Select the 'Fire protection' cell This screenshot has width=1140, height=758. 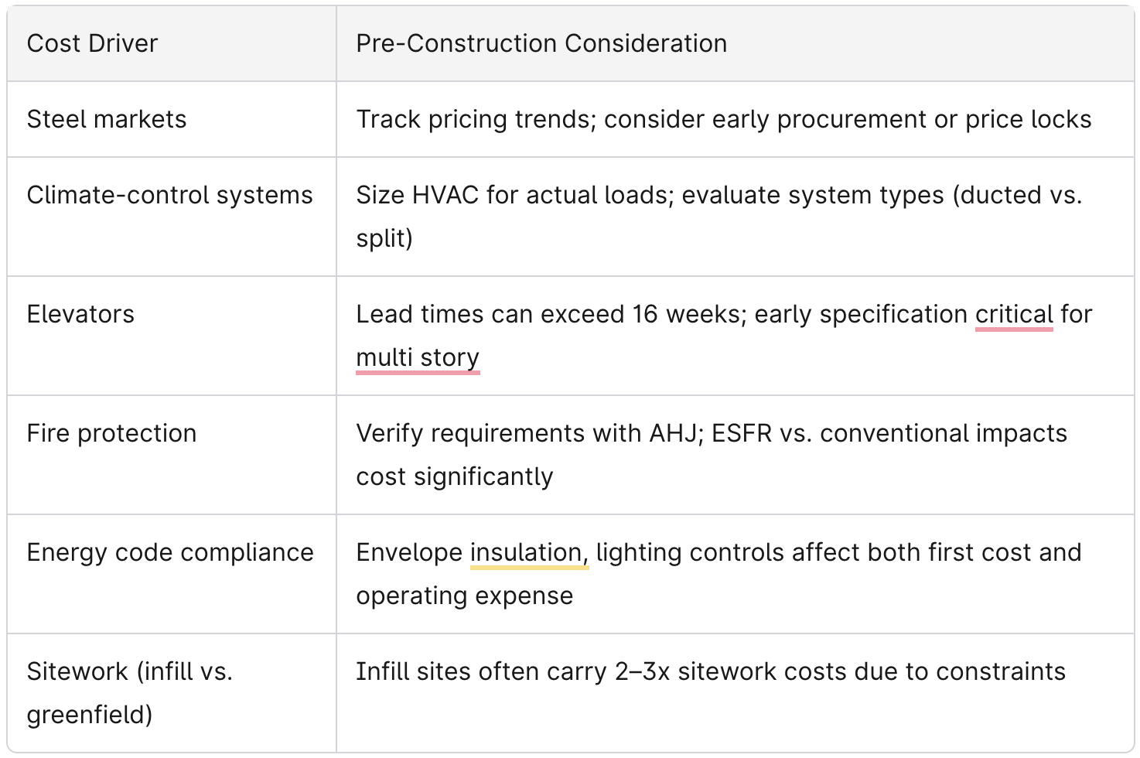[111, 434]
